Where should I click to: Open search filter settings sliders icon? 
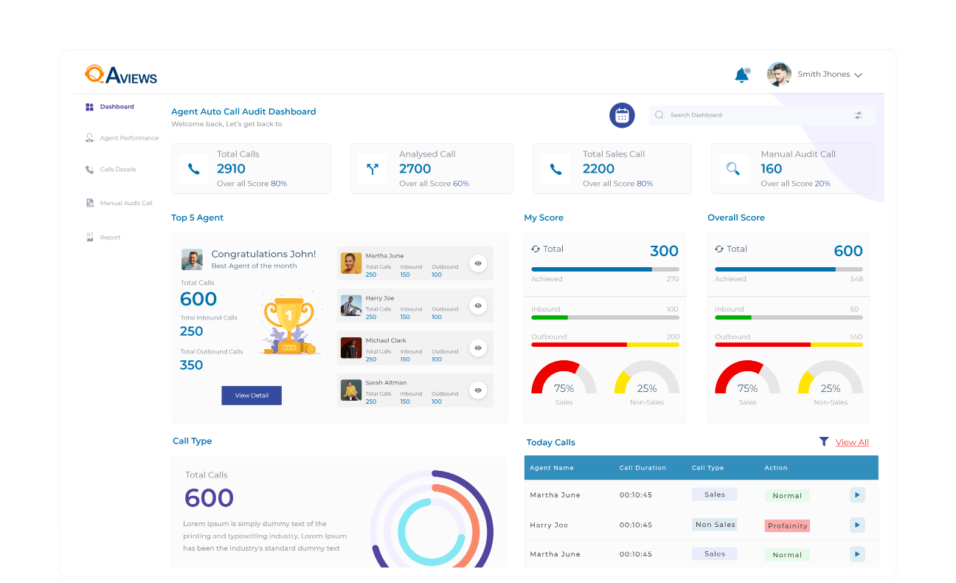coord(858,115)
